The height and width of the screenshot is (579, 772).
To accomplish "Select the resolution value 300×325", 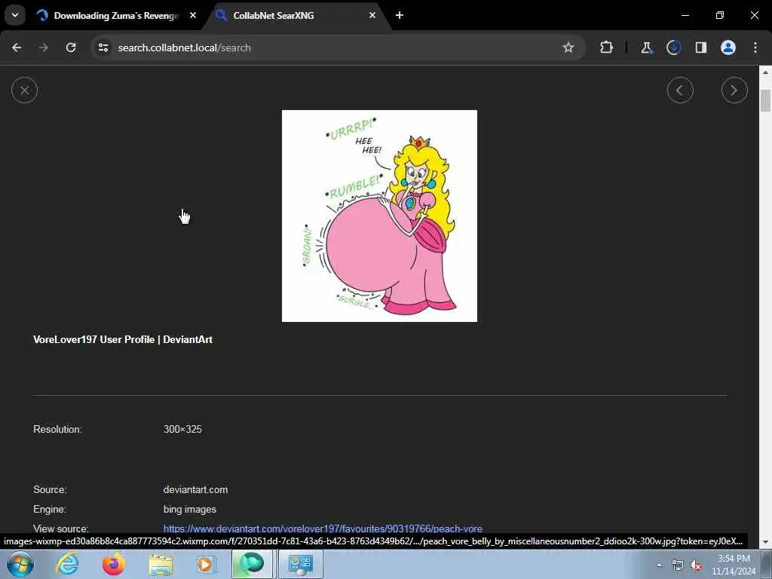I will click(x=182, y=429).
